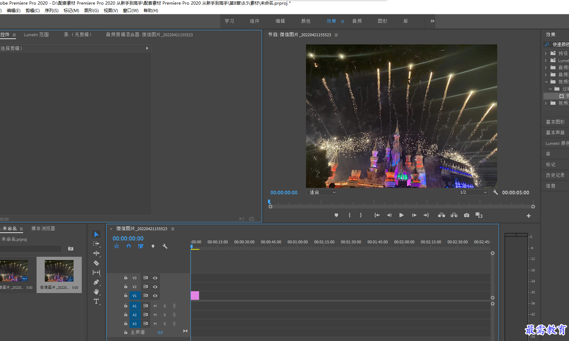The height and width of the screenshot is (341, 569).
Task: Open 基本声音 panel
Action: pos(555,132)
